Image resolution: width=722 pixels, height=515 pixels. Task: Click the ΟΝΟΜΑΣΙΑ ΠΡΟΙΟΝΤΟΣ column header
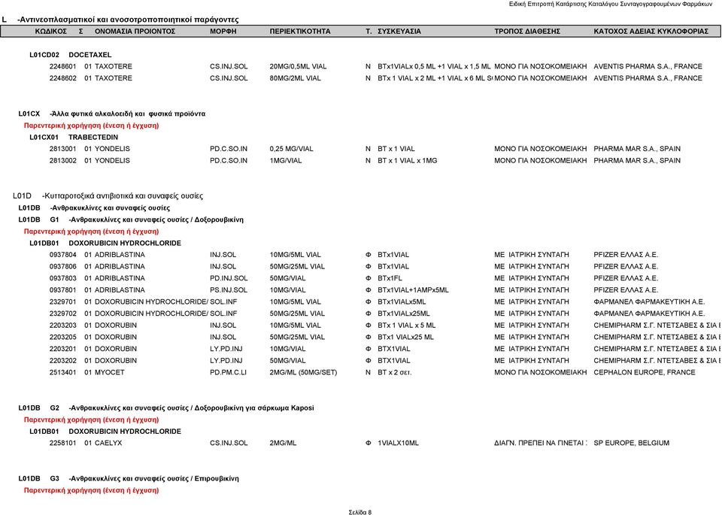point(135,32)
